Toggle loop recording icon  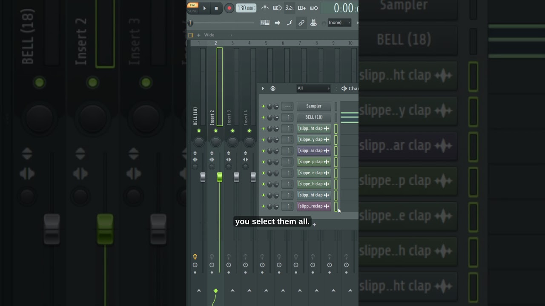point(314,8)
